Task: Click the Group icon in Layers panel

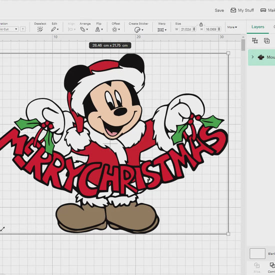Action: tap(254, 40)
